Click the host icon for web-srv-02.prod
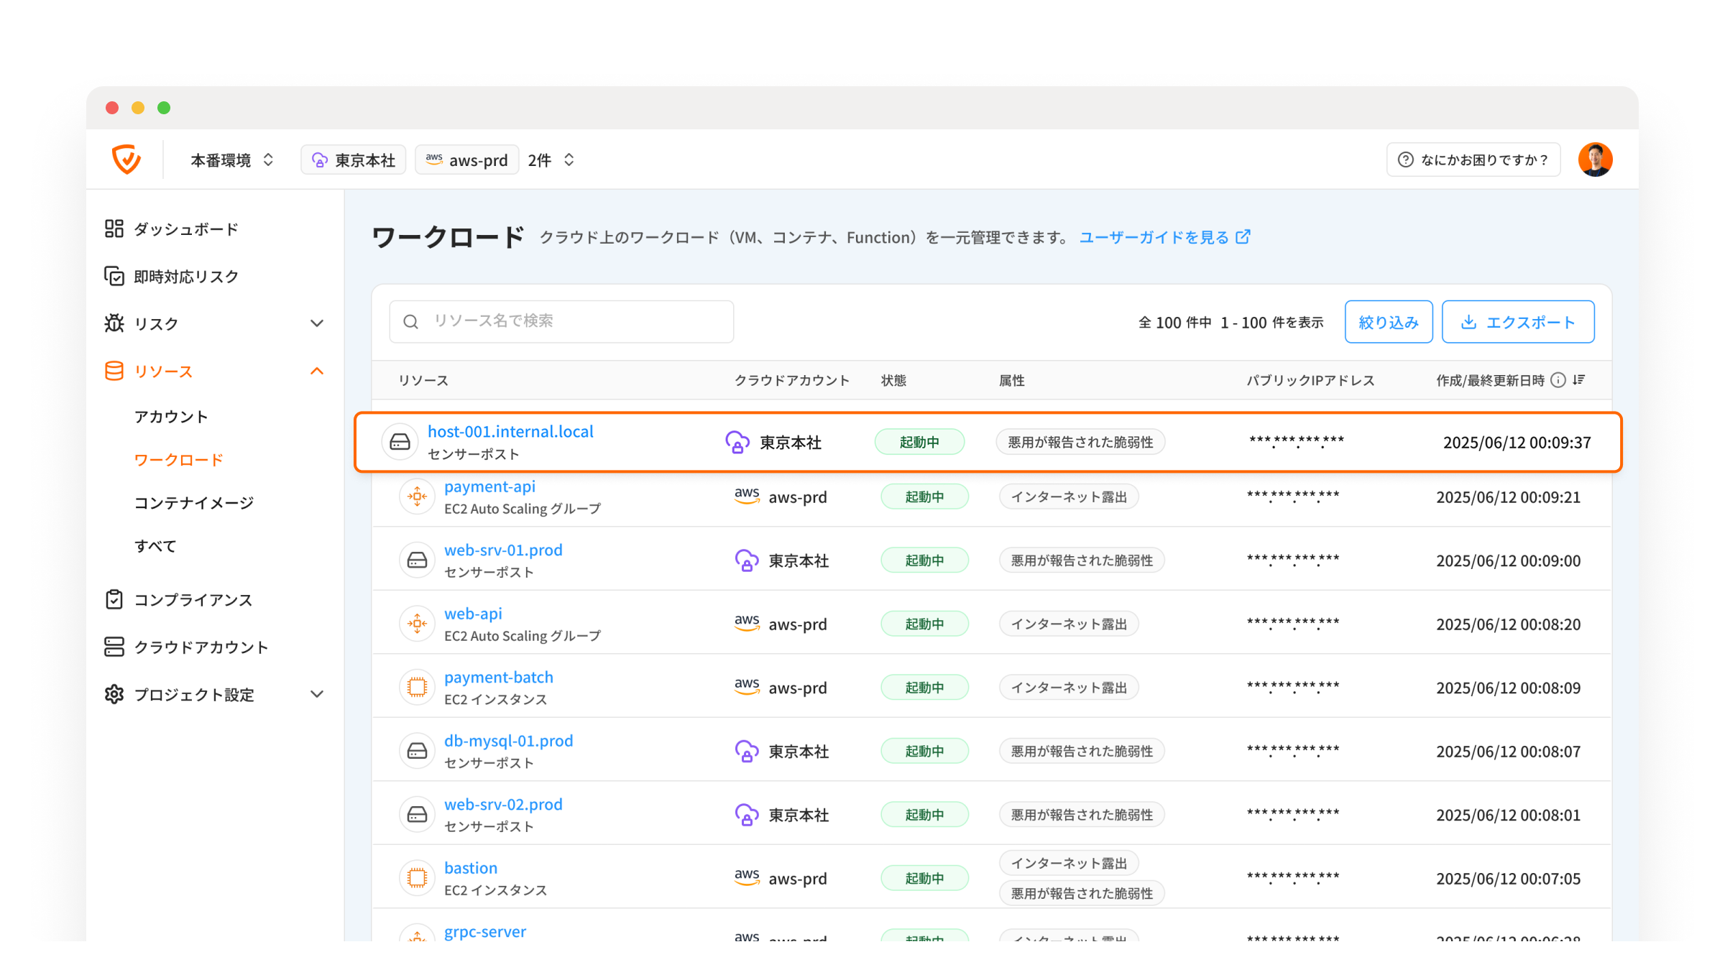Screen dimensions: 1725x970 tap(417, 814)
